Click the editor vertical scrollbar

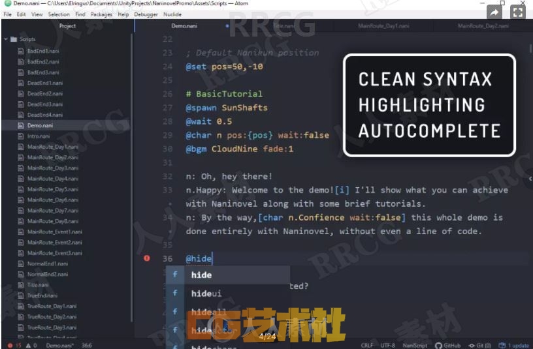pos(530,48)
